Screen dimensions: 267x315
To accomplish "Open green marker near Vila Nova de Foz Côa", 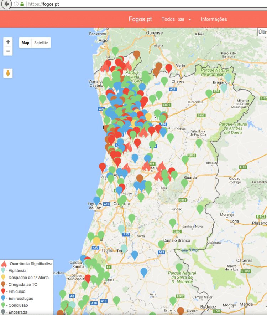I will (199, 143).
